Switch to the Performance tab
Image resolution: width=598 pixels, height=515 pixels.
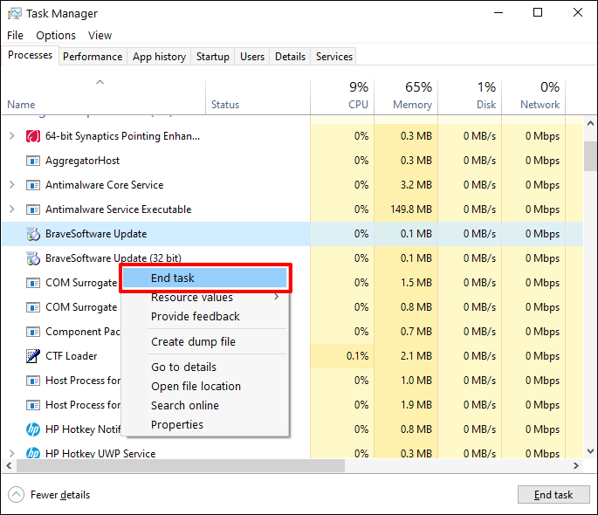[x=93, y=57]
